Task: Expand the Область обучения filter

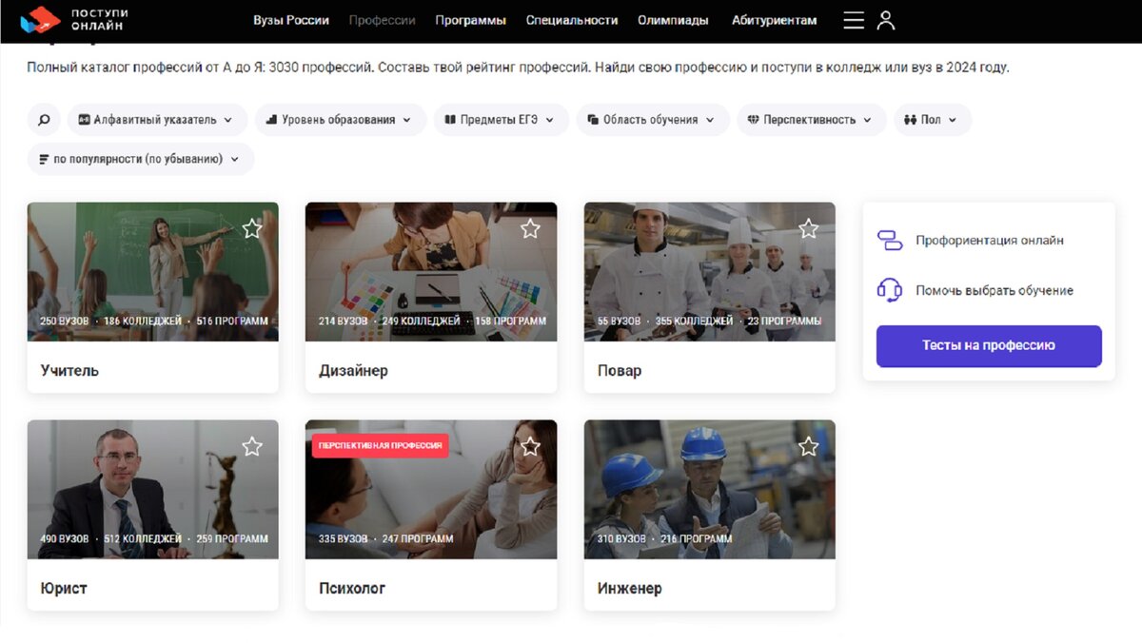Action: point(653,120)
